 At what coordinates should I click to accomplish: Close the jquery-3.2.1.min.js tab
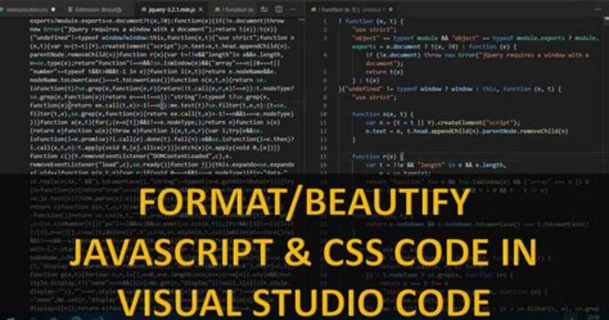tap(201, 9)
